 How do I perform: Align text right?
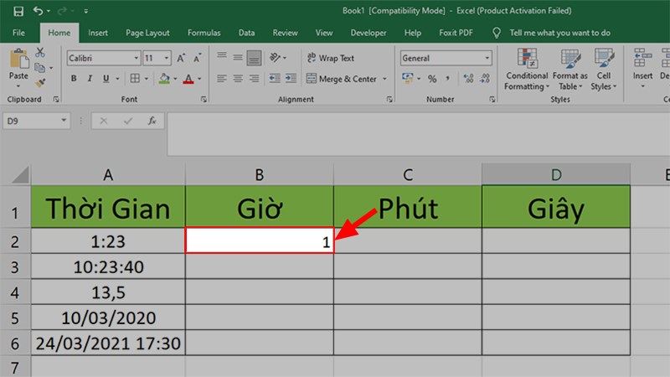pyautogui.click(x=255, y=79)
